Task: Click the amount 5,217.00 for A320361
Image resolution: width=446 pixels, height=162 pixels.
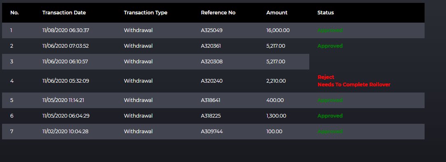Action: 276,46
